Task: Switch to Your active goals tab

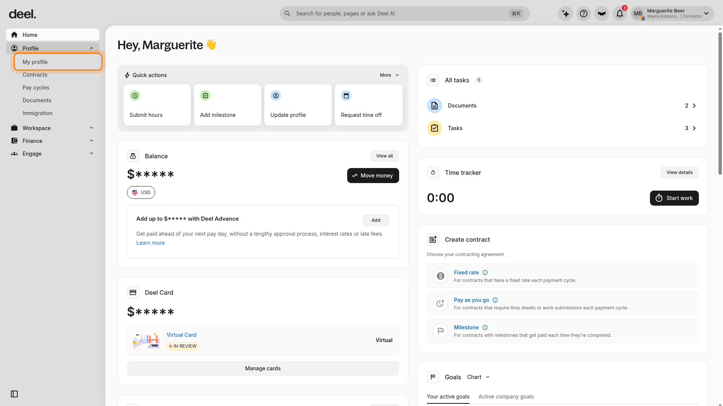Action: pos(448,397)
